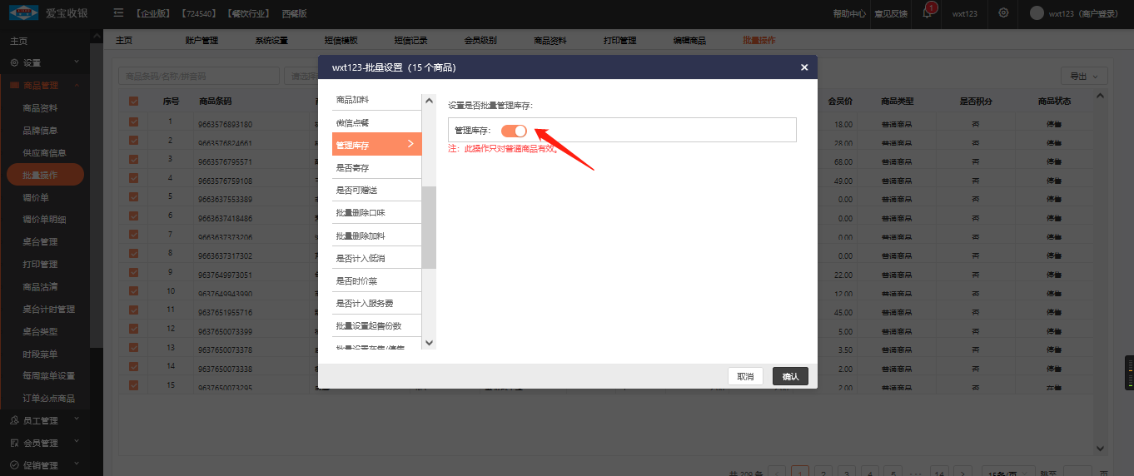
Task: Open the 导出 dropdown button
Action: click(x=1084, y=76)
